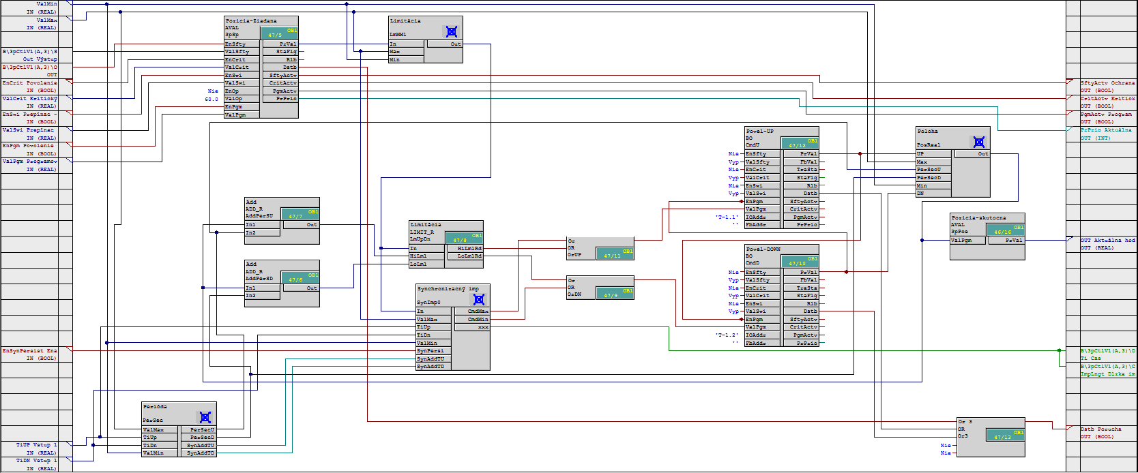Click the OB1 47/8 badge on LIMIT_R block

[465, 238]
